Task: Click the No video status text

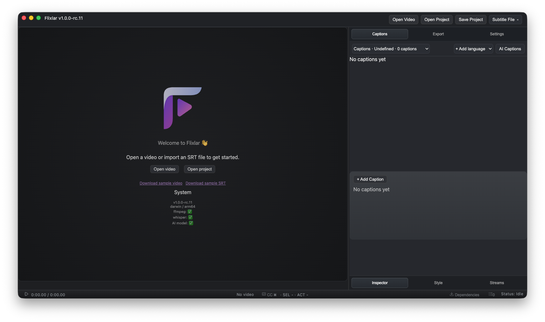Action: click(245, 295)
